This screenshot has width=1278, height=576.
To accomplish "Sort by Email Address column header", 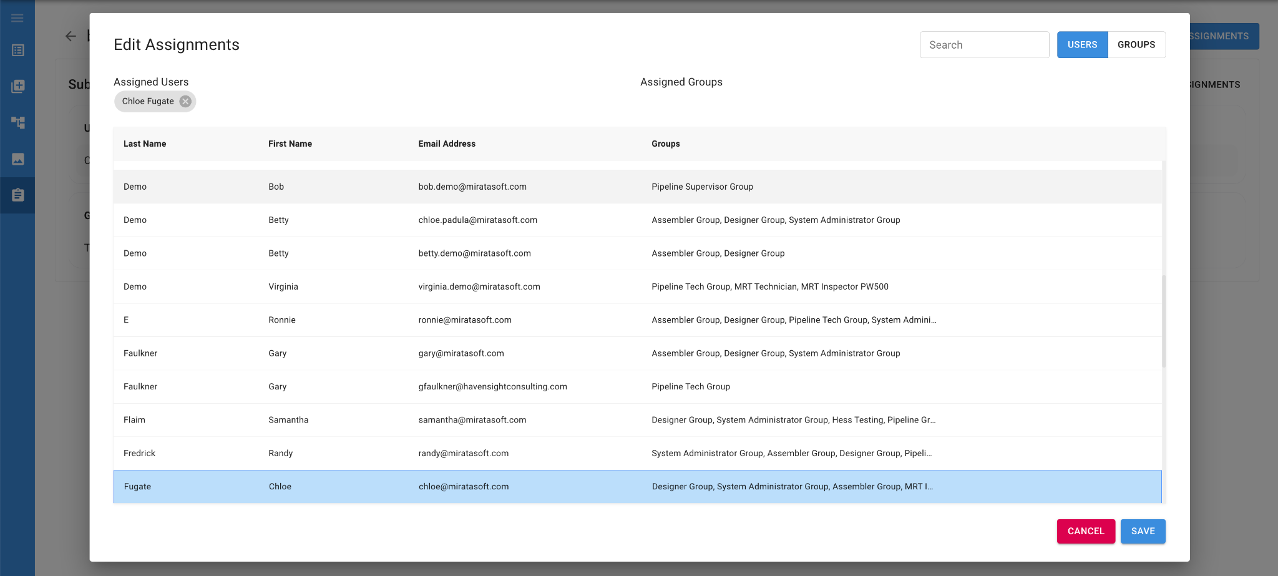I will (447, 144).
